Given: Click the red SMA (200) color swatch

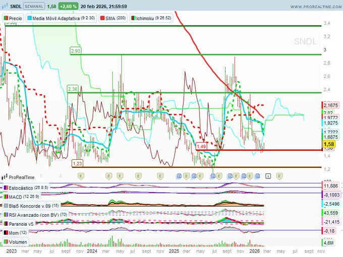Looking at the screenshot, I should [x=101, y=18].
